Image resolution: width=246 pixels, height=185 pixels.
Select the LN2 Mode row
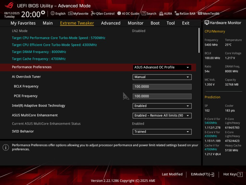pos(98,31)
